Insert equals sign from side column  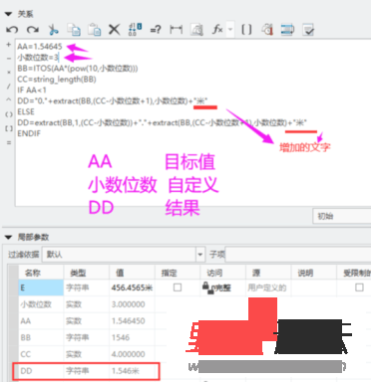9,142
